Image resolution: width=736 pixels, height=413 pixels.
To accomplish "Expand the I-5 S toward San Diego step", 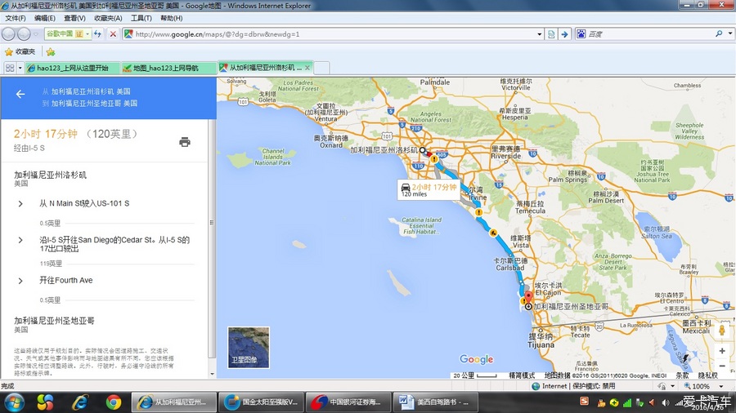I will pos(20,240).
